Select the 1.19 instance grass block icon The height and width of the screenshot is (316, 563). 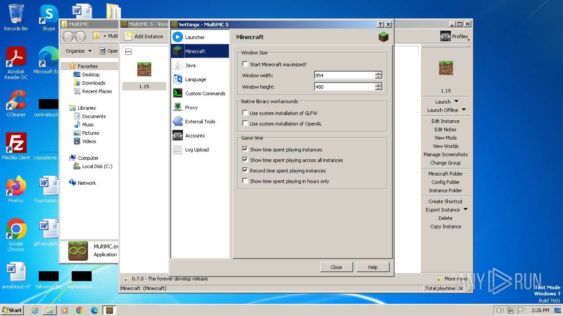pos(144,69)
